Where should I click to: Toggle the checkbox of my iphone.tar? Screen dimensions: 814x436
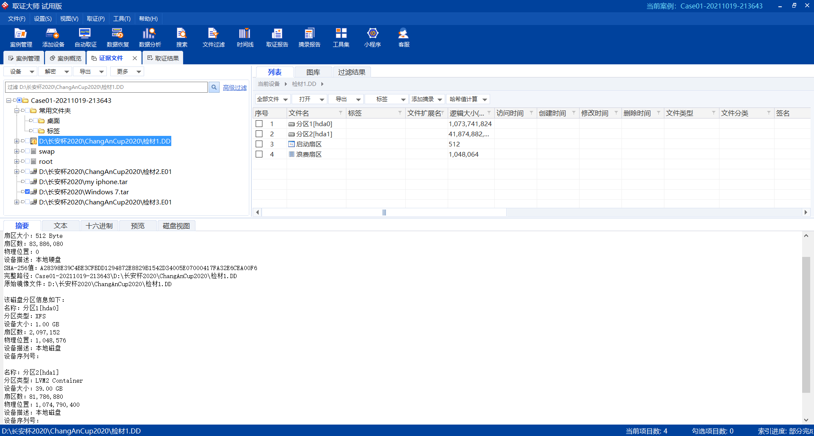(28, 182)
